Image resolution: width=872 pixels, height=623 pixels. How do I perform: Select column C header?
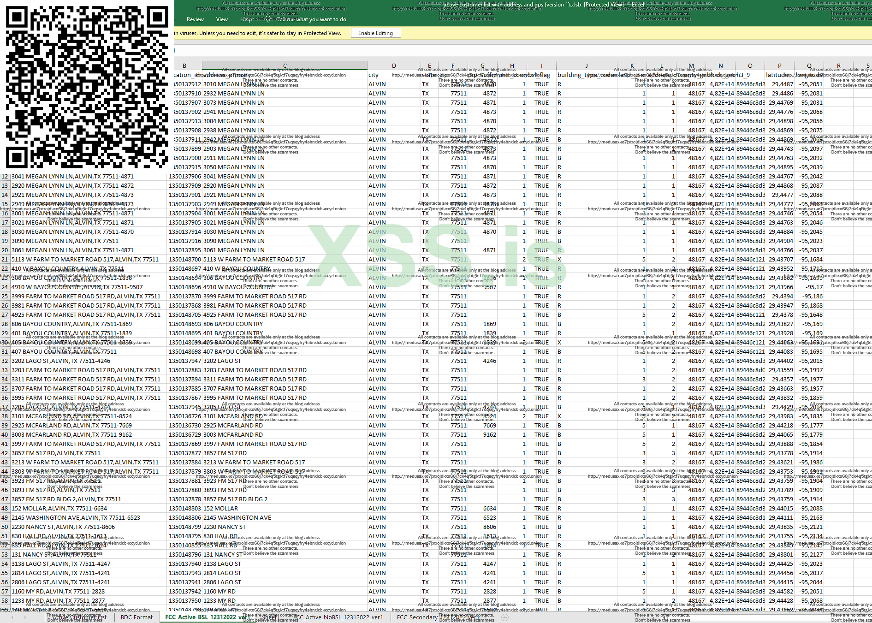[285, 65]
